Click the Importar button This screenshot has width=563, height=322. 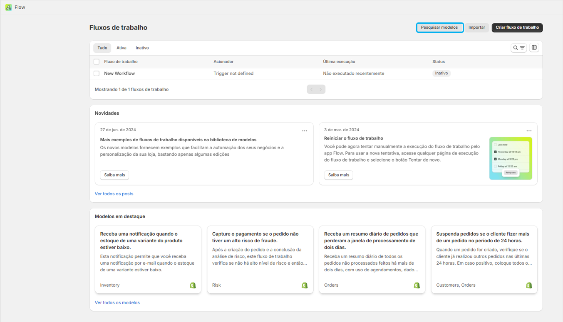coord(477,27)
